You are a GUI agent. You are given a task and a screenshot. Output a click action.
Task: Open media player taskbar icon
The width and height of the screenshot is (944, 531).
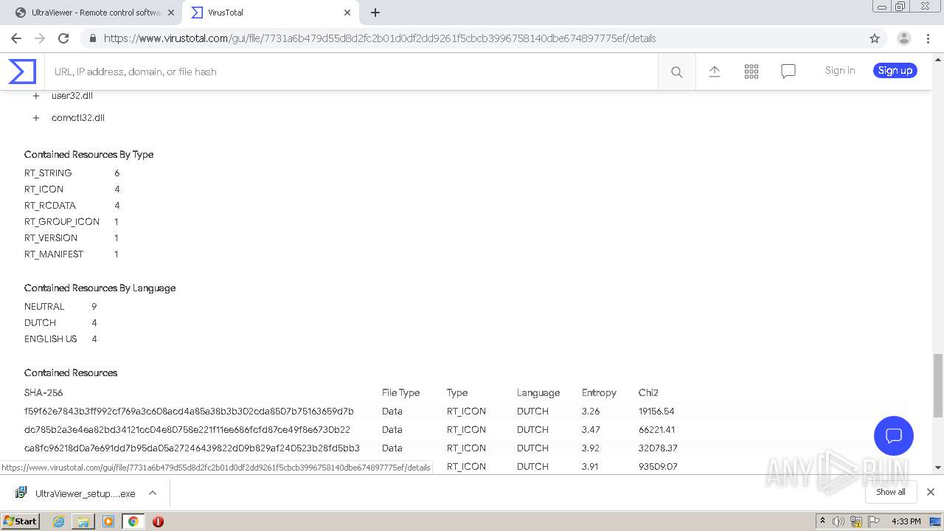(x=108, y=521)
